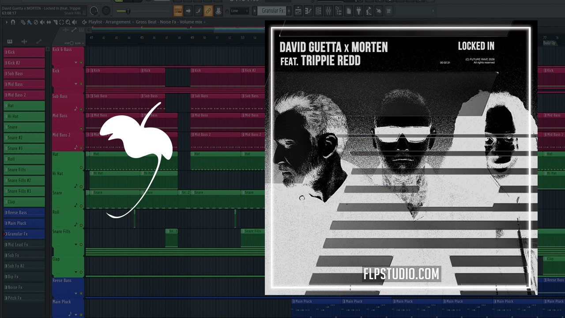Image resolution: width=565 pixels, height=318 pixels.
Task: Click Playlist - Arrangement breadcrumb
Action: (109, 22)
